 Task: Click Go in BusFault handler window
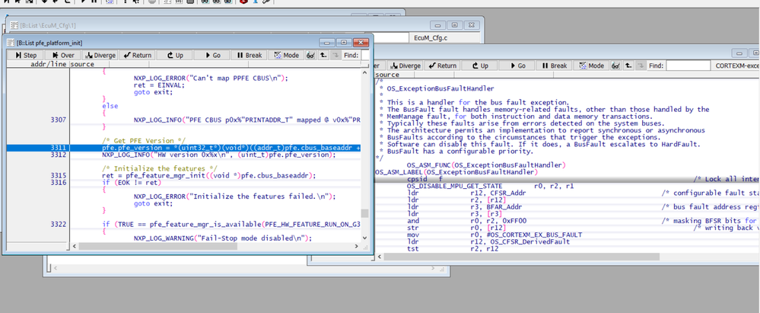pos(517,65)
